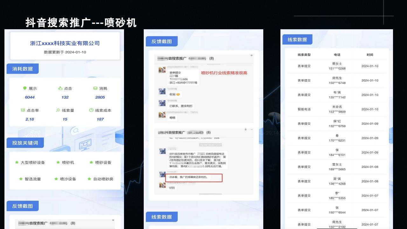This screenshot has width=407, height=229.
Task: Click the spend value 2805
Action: [100, 97]
